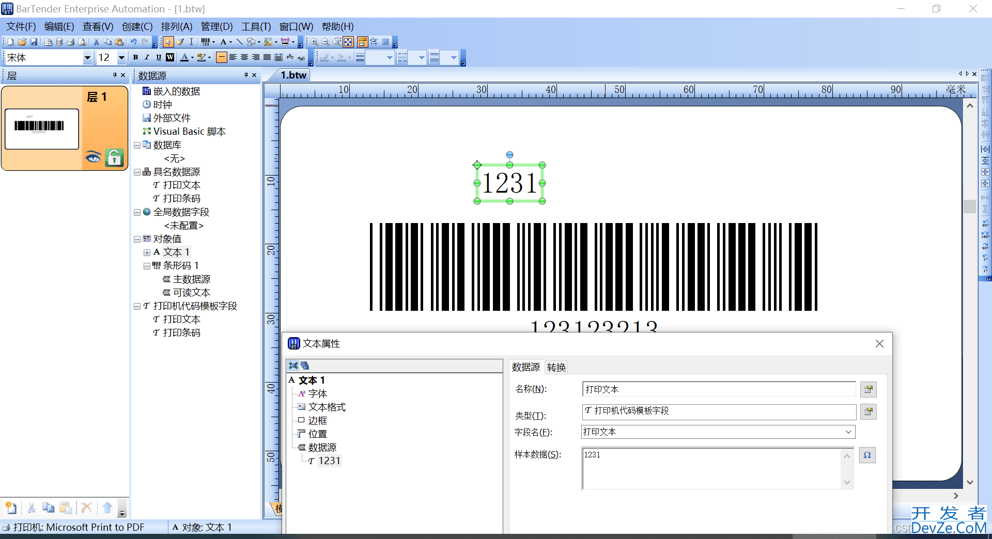Center align the text

click(244, 57)
